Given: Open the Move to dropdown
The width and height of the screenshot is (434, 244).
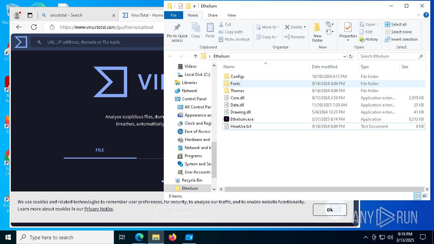Looking at the screenshot, I should 268,27.
